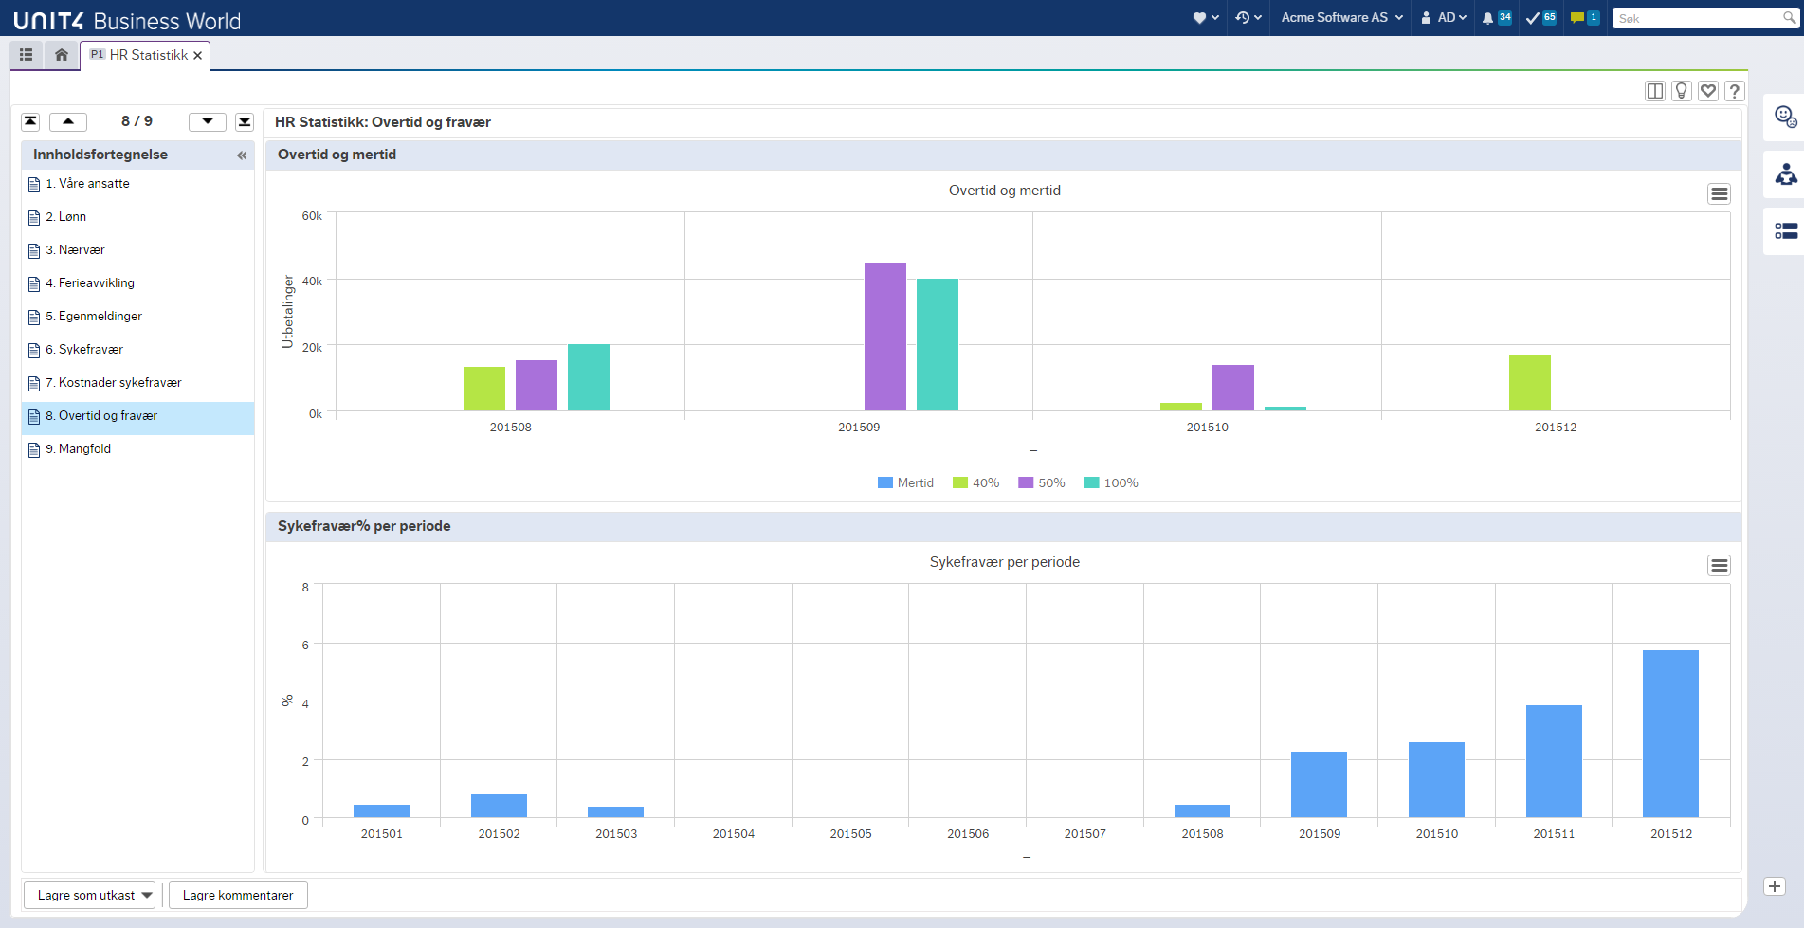Open the favorites heart dropdown

(x=1206, y=18)
